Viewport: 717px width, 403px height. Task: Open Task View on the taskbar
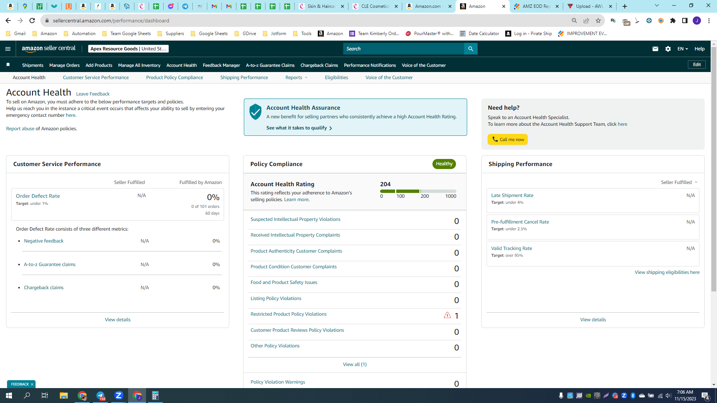[x=45, y=396]
